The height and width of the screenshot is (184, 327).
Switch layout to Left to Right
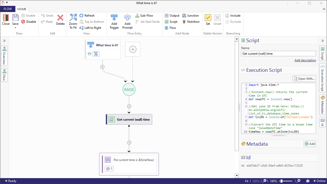pyautogui.click(x=90, y=28)
